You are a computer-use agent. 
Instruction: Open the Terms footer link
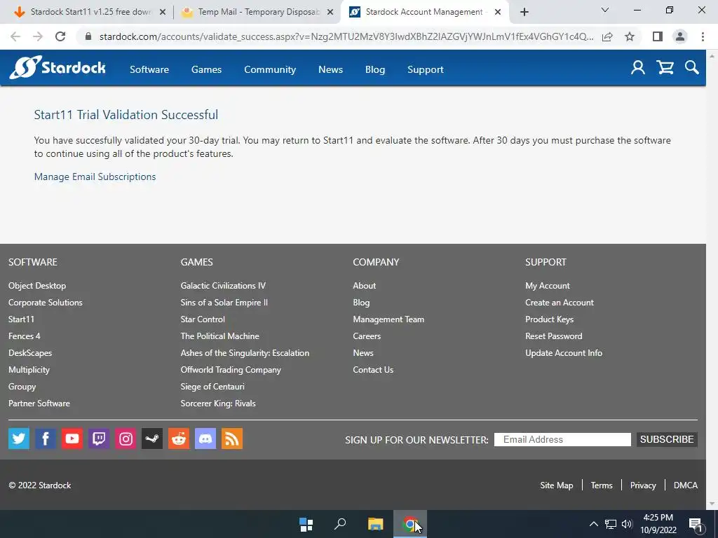point(602,485)
